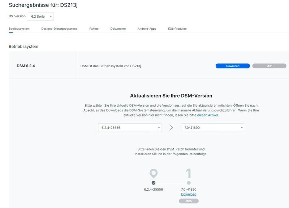Click the arrow chevron between version dropdowns
The width and height of the screenshot is (289, 208).
pos(171,128)
